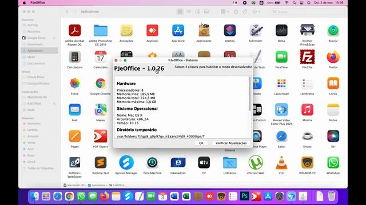Click Verificar Atualizações button
Image resolution: width=366 pixels, height=205 pixels.
click(231, 143)
